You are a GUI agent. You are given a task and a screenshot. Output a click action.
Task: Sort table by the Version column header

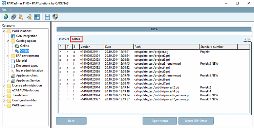92,47
